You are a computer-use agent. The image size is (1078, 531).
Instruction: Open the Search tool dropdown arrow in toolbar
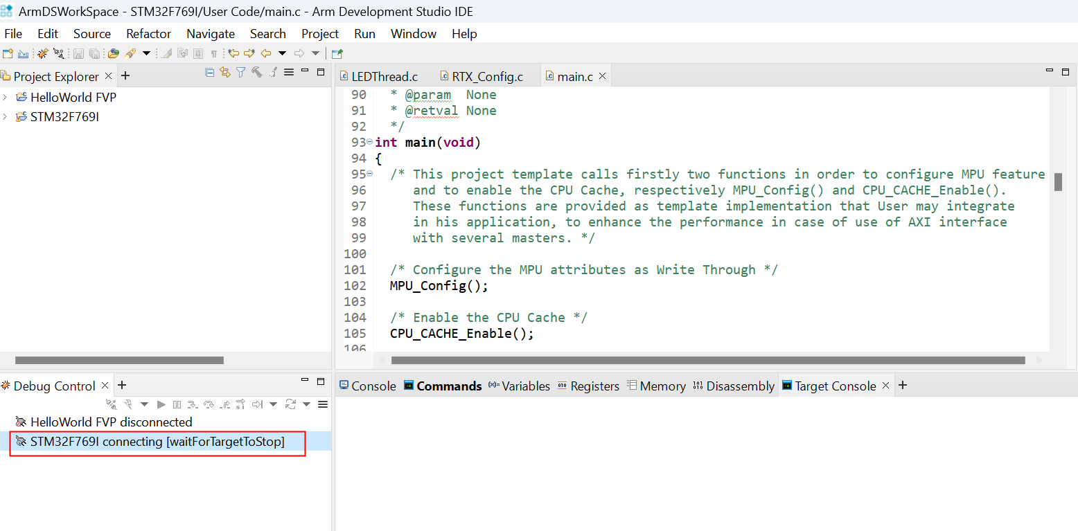click(x=146, y=53)
